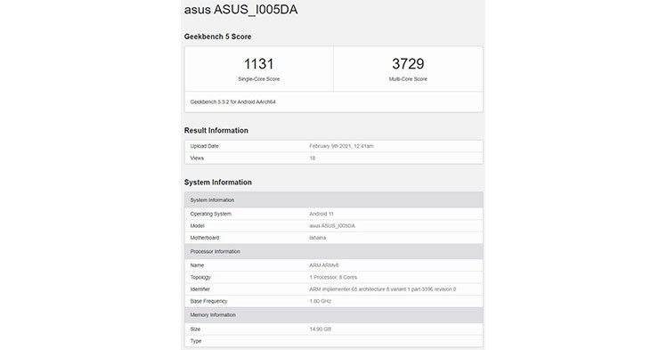Click the 'Upload Date' row label
The width and height of the screenshot is (668, 350).
[x=204, y=146]
